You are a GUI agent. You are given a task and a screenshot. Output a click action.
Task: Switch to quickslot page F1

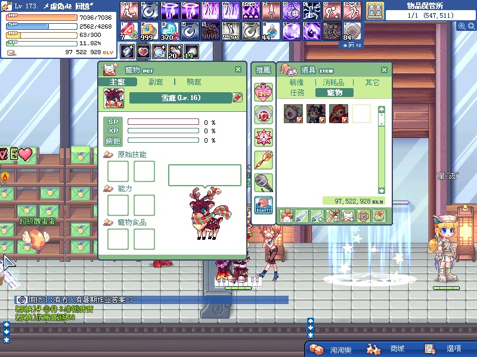coord(351,45)
